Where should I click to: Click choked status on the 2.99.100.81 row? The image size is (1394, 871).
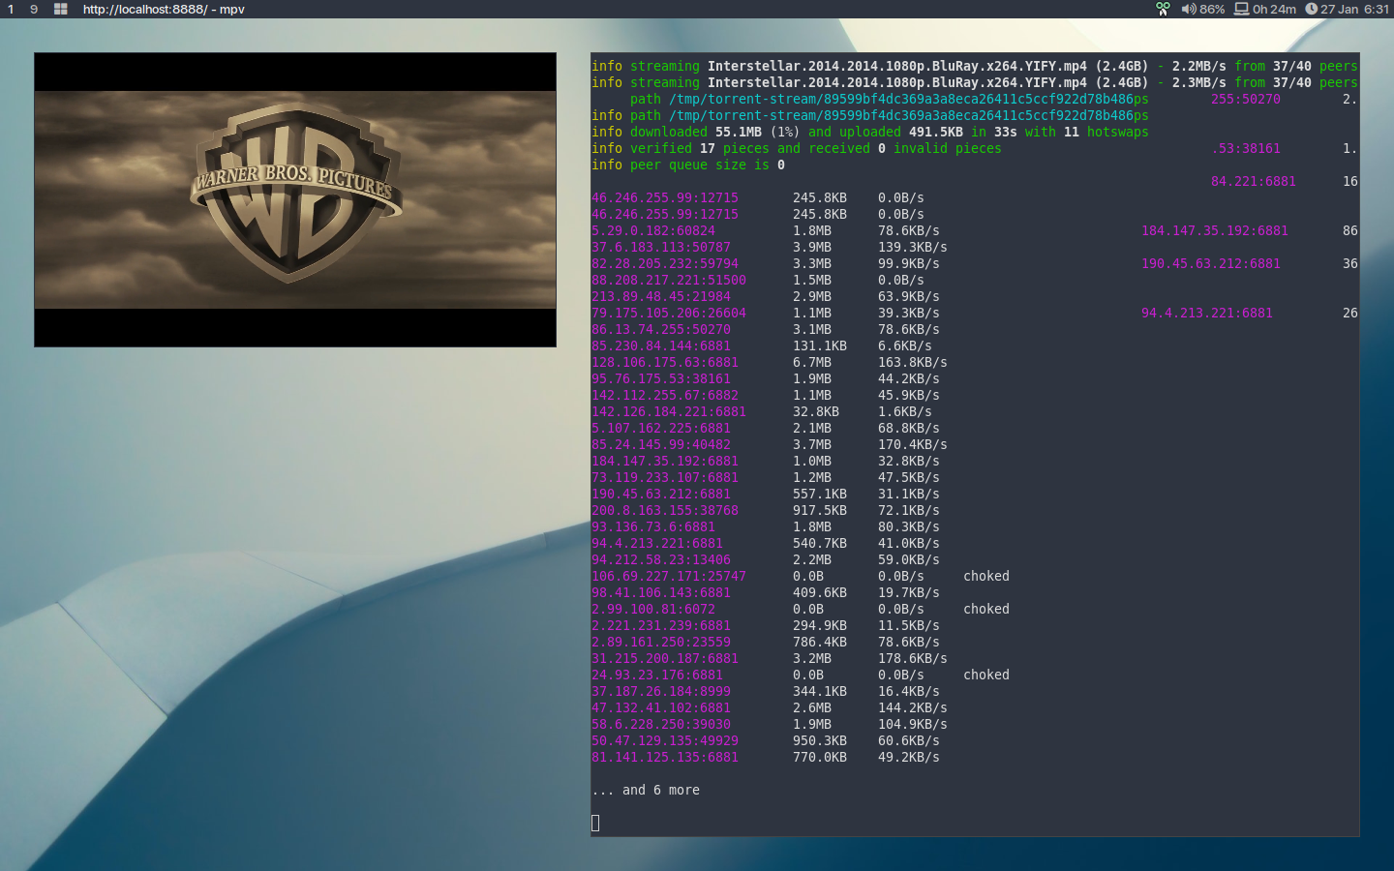[986, 609]
